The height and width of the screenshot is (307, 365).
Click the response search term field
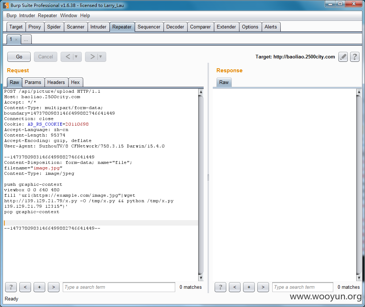(303, 287)
